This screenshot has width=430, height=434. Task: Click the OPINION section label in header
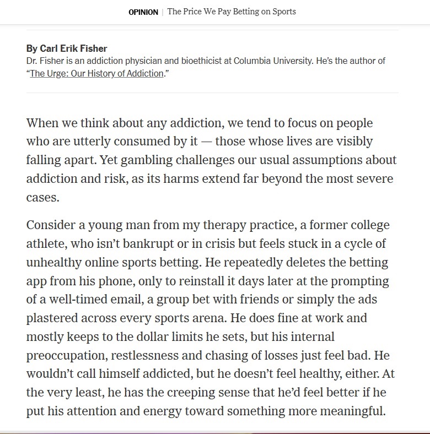(x=143, y=12)
